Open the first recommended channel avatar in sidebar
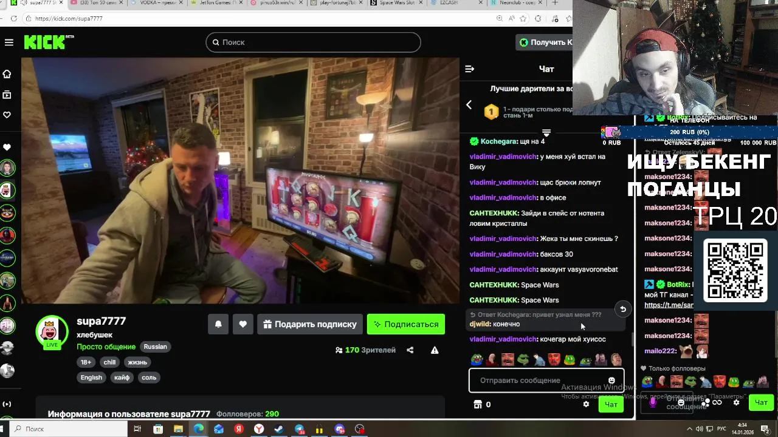This screenshot has height=437, width=778. coord(7,168)
